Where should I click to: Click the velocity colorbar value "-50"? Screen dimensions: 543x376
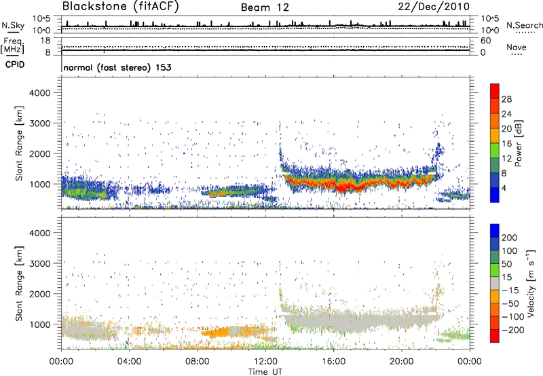510,303
